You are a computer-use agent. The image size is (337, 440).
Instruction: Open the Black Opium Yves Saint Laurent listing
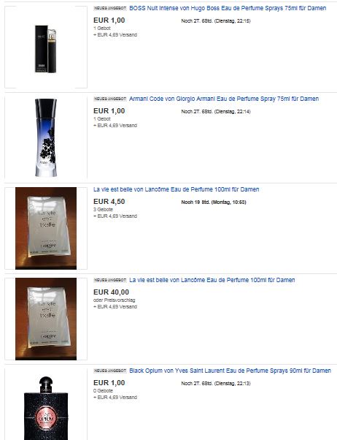point(230,371)
